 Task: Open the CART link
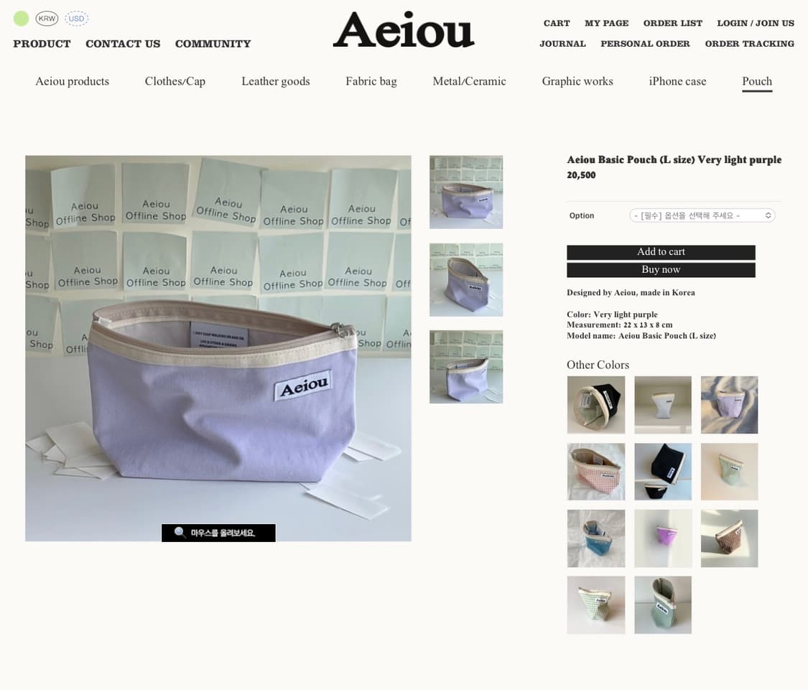click(x=557, y=23)
